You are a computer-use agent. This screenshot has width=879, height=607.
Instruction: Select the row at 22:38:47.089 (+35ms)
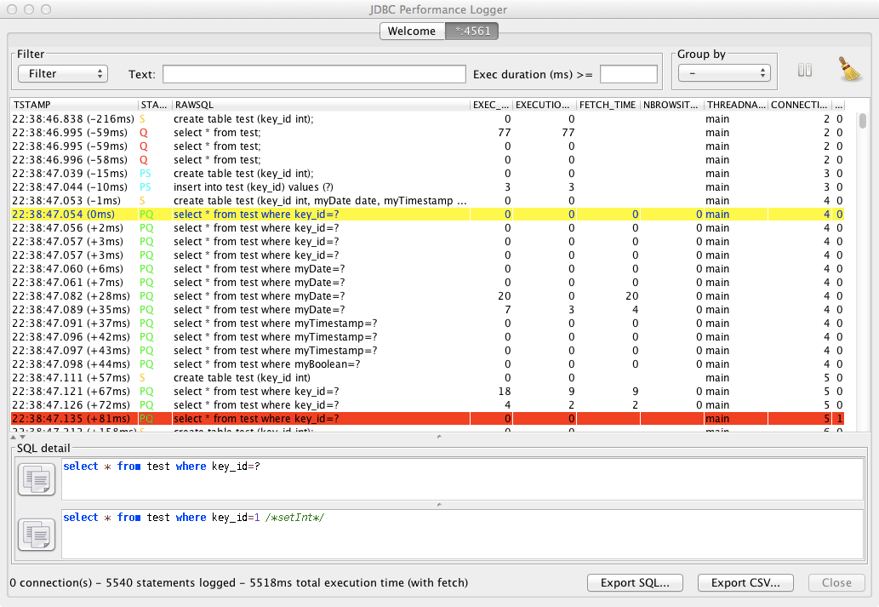(x=428, y=310)
